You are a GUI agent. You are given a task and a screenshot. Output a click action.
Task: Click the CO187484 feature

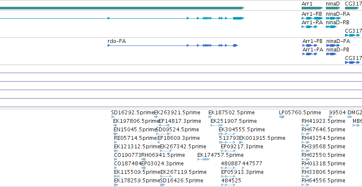(116, 168)
